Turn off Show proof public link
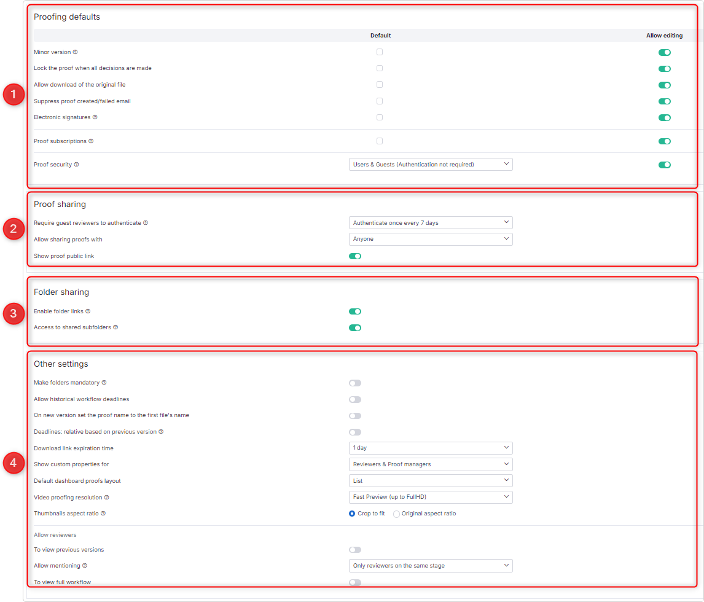Screen dimensions: 704x602 coord(355,256)
